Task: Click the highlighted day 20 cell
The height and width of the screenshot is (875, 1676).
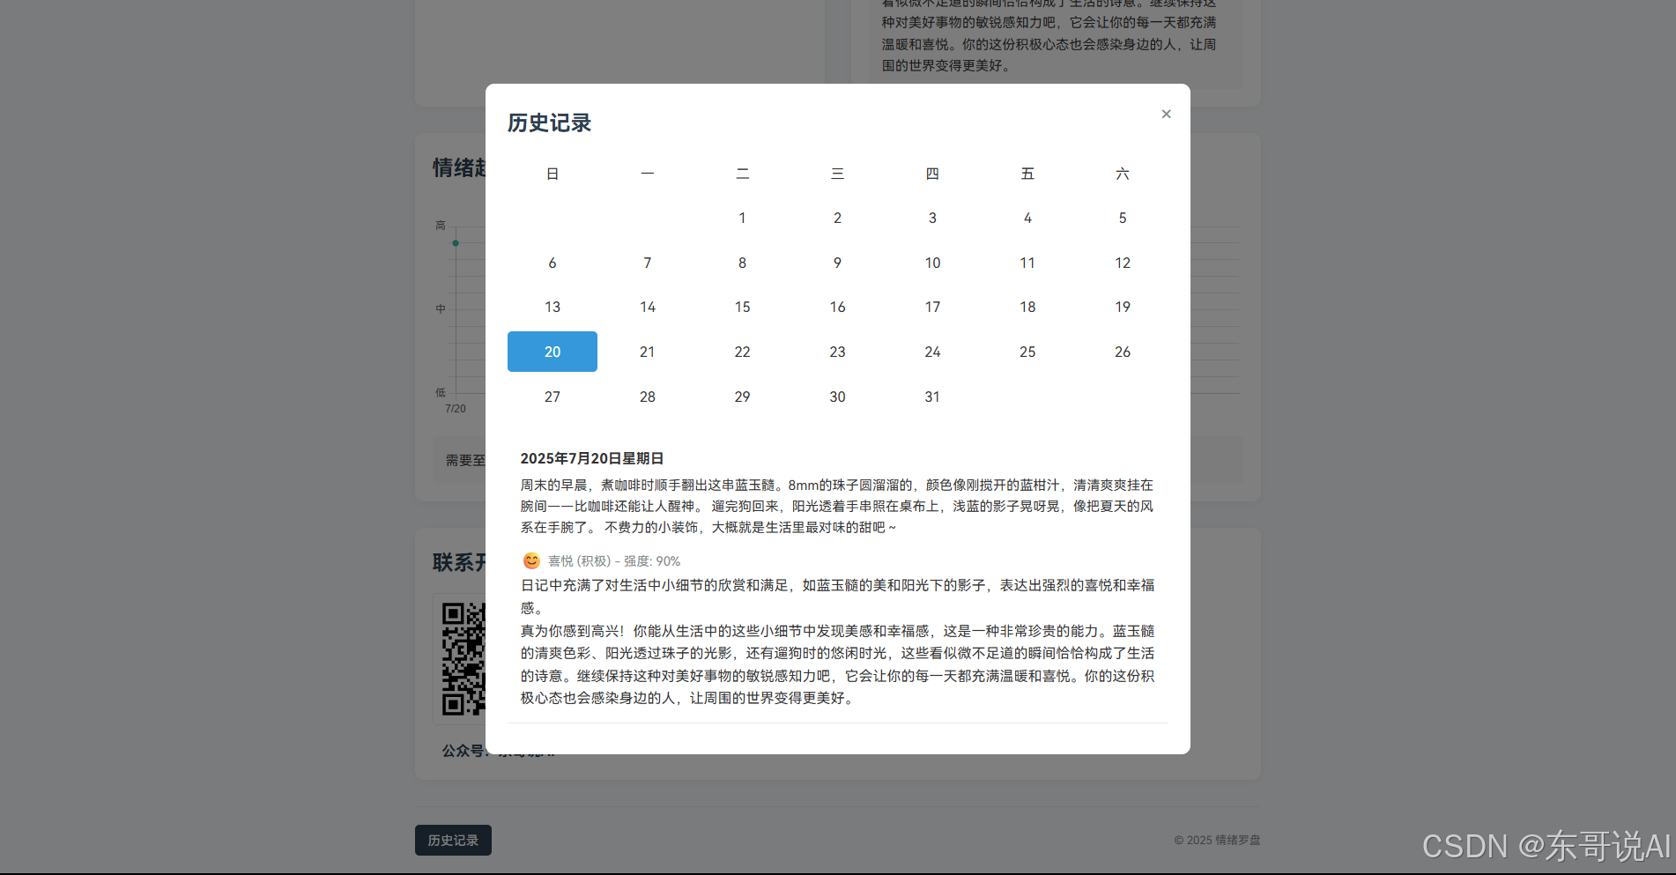Action: coord(552,352)
